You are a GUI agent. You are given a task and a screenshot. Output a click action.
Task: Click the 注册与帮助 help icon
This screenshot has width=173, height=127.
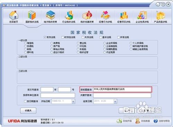click(156, 121)
